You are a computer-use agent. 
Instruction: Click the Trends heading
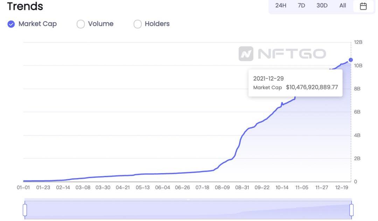pos(25,6)
